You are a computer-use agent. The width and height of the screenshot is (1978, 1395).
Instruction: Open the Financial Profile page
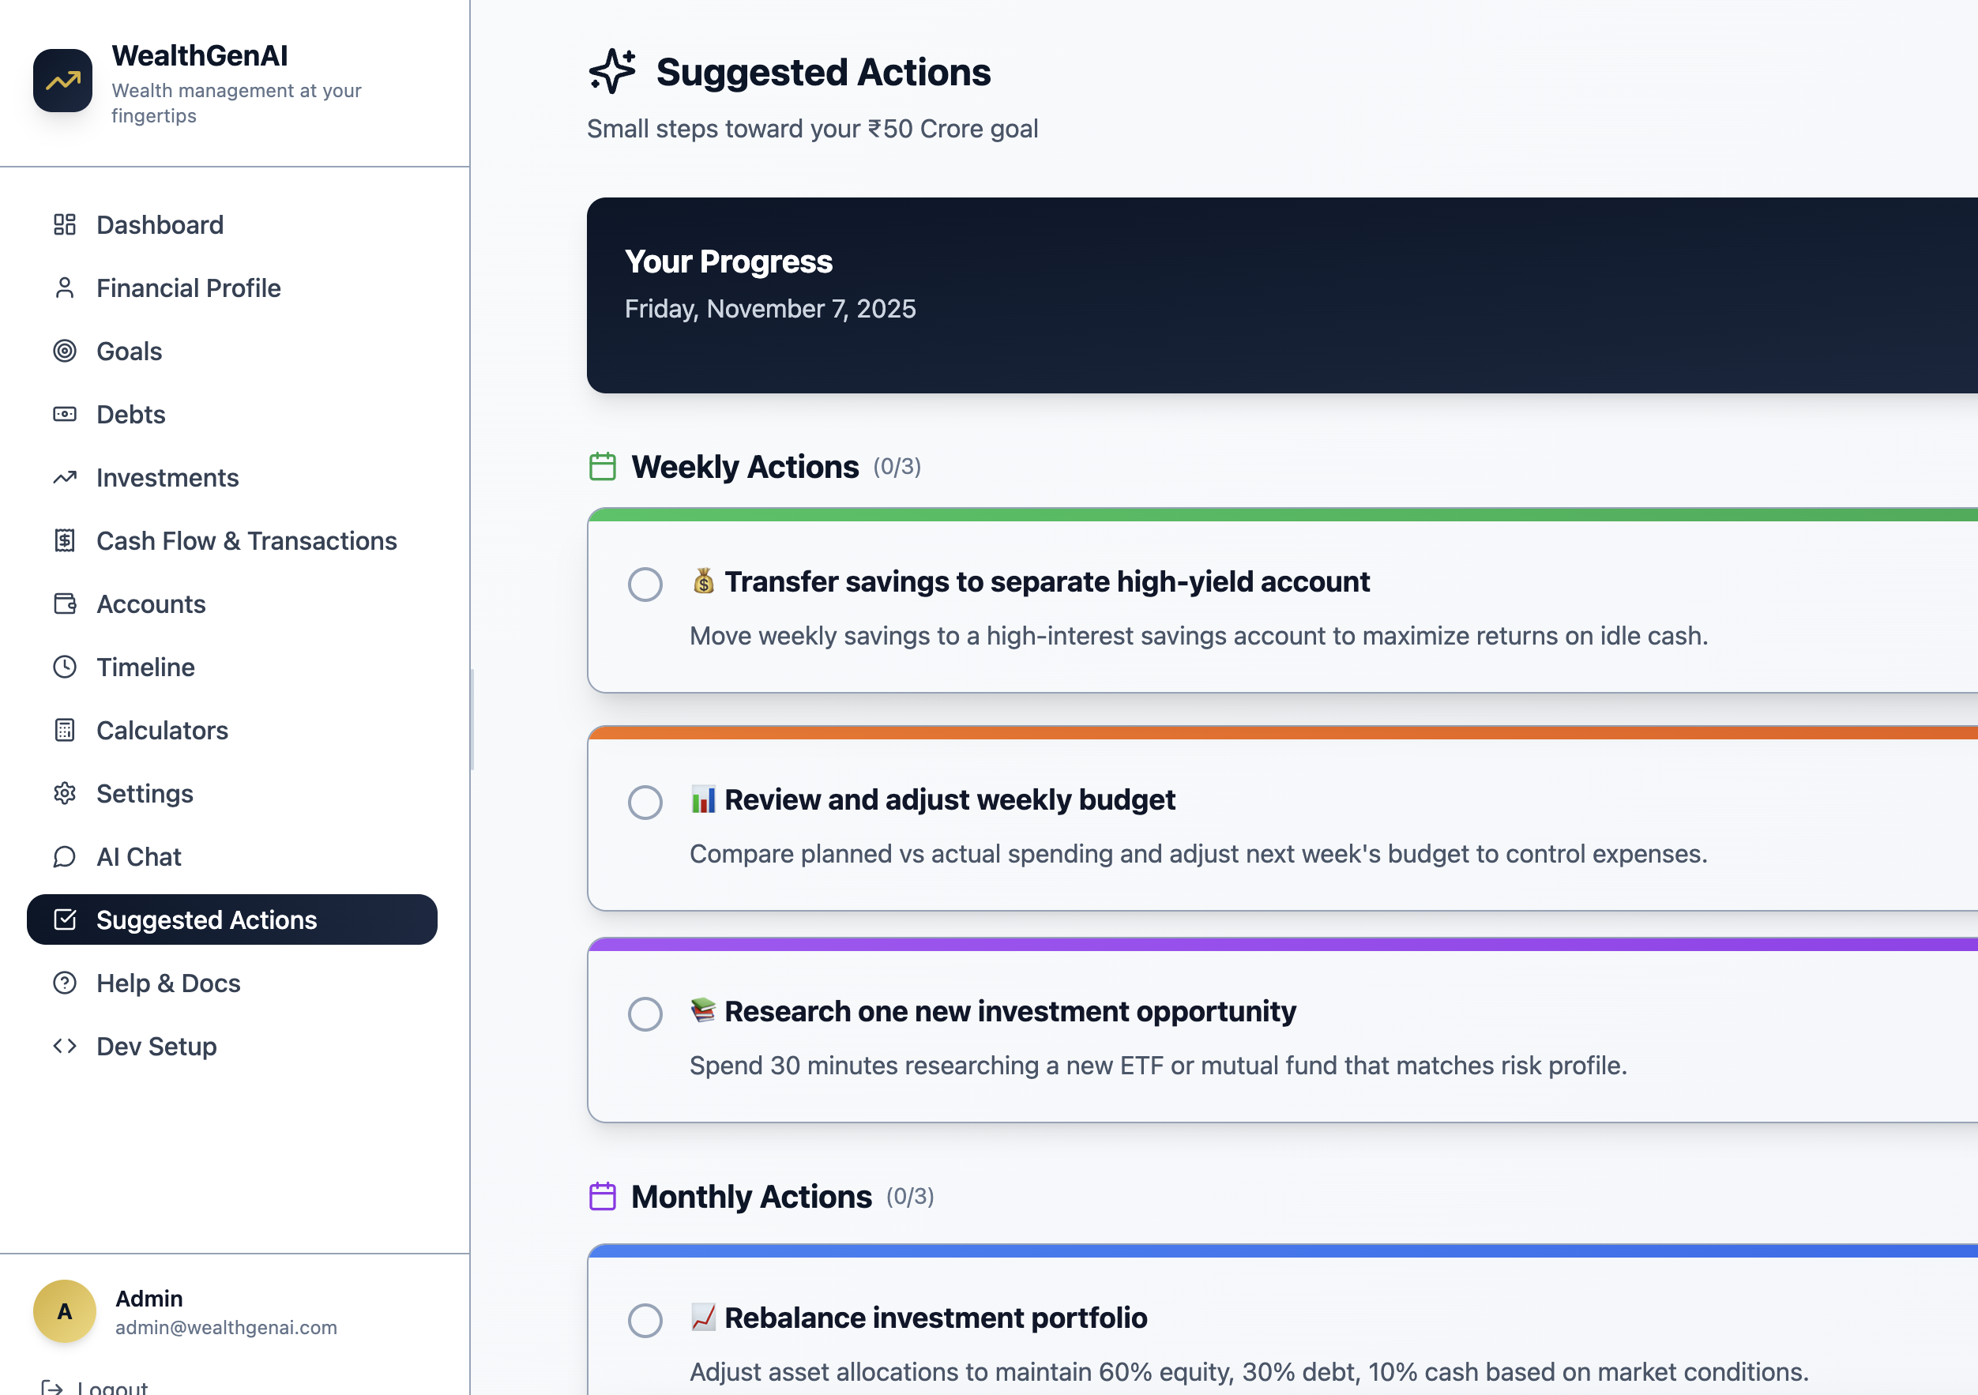pyautogui.click(x=189, y=288)
